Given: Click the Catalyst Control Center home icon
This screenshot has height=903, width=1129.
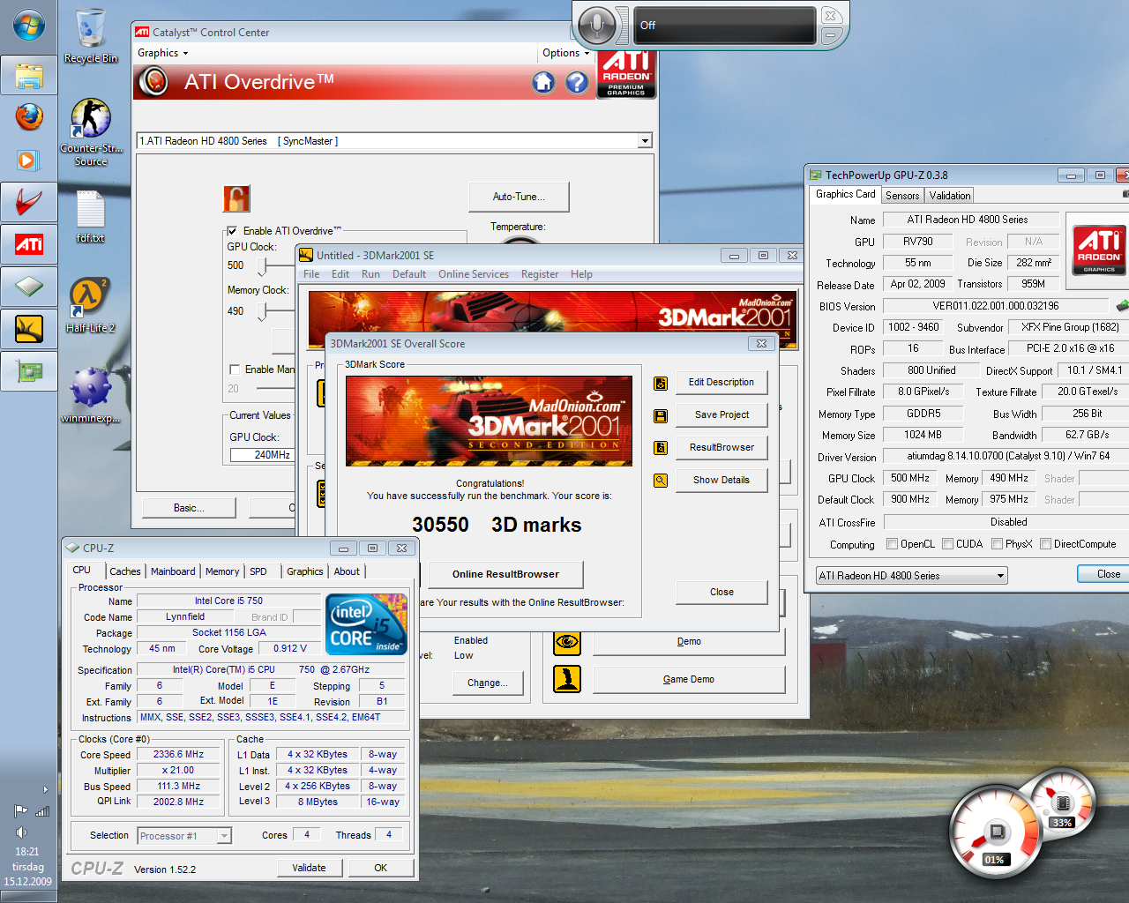Looking at the screenshot, I should click(543, 82).
